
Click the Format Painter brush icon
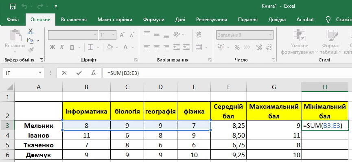pyautogui.click(x=31, y=50)
